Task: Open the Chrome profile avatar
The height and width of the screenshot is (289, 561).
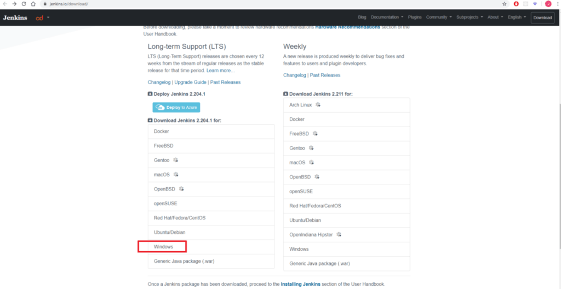Action: point(548,4)
